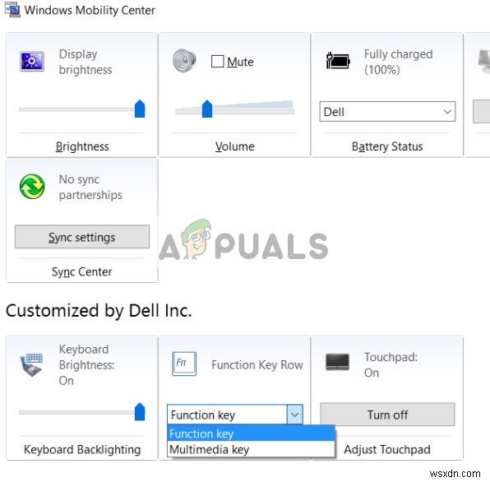Screen dimensions: 490x482
Task: Click the Function key combo box arrow
Action: [294, 415]
